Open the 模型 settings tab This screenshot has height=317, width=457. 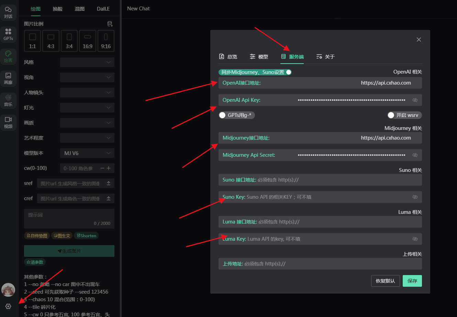tap(259, 57)
